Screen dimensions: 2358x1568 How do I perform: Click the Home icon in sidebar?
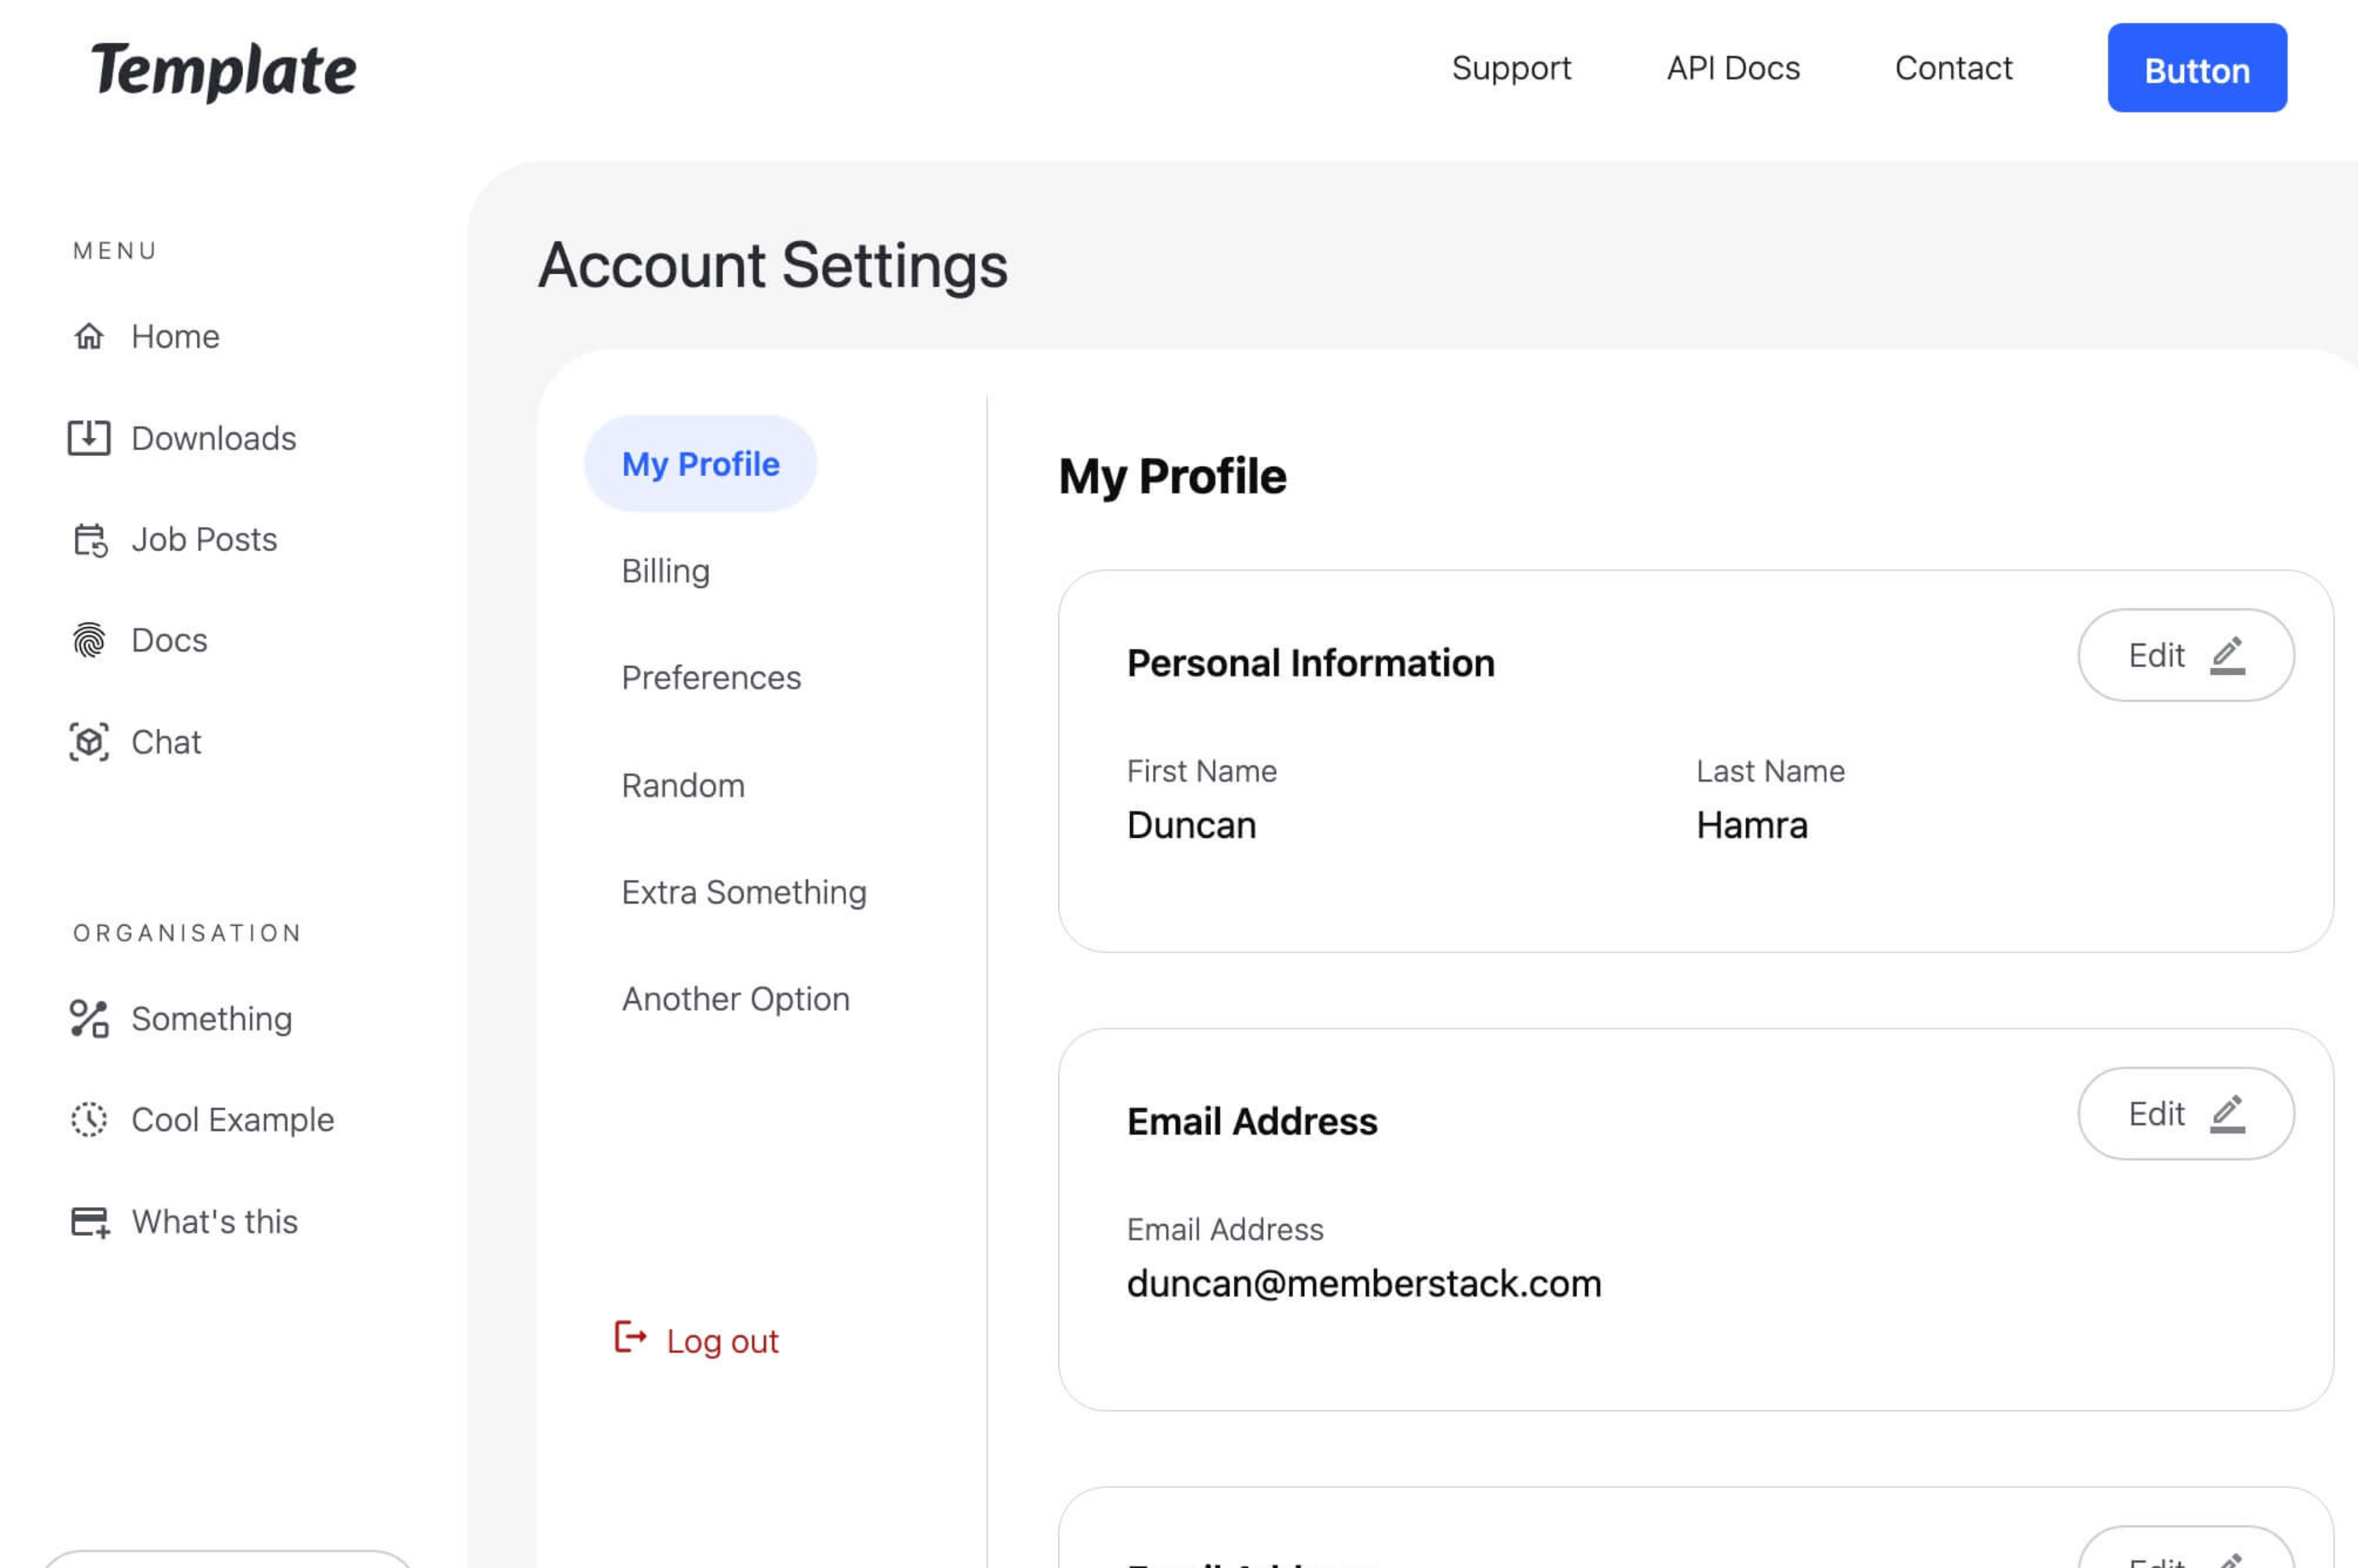point(90,337)
